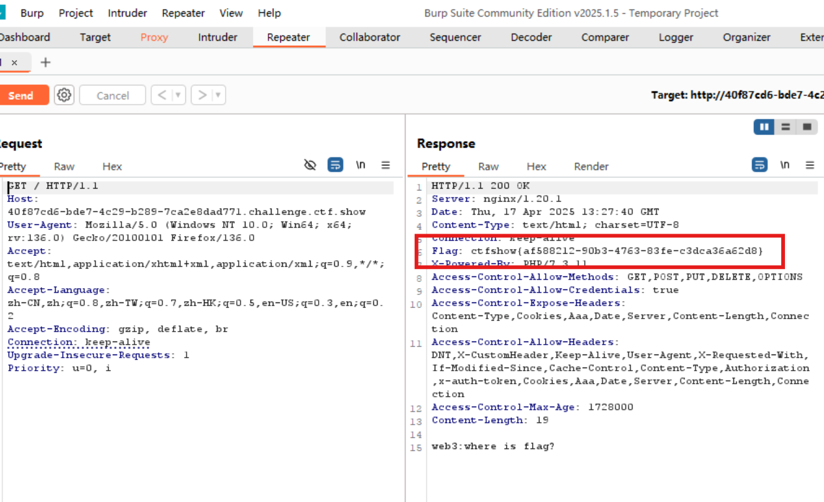Switch to the Dashboard tool tab
This screenshot has height=502, width=824.
tap(25, 37)
